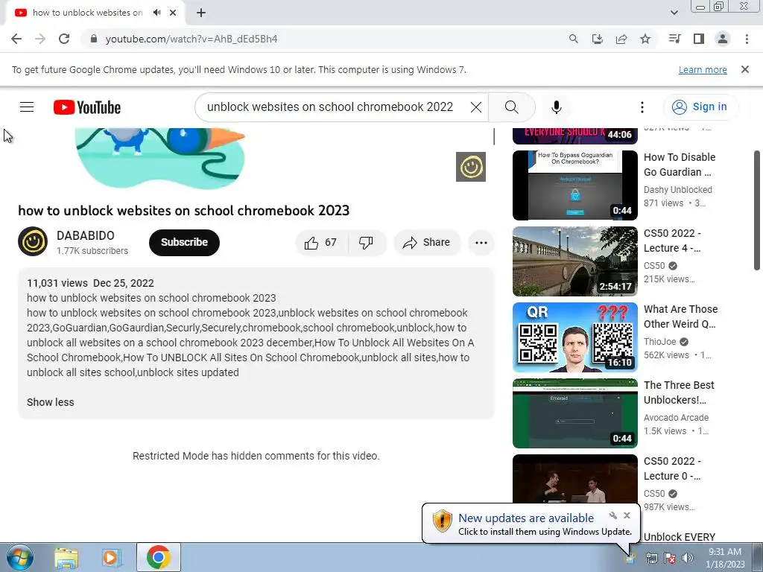Click New updates are available notification
The height and width of the screenshot is (572, 763).
pos(526,518)
